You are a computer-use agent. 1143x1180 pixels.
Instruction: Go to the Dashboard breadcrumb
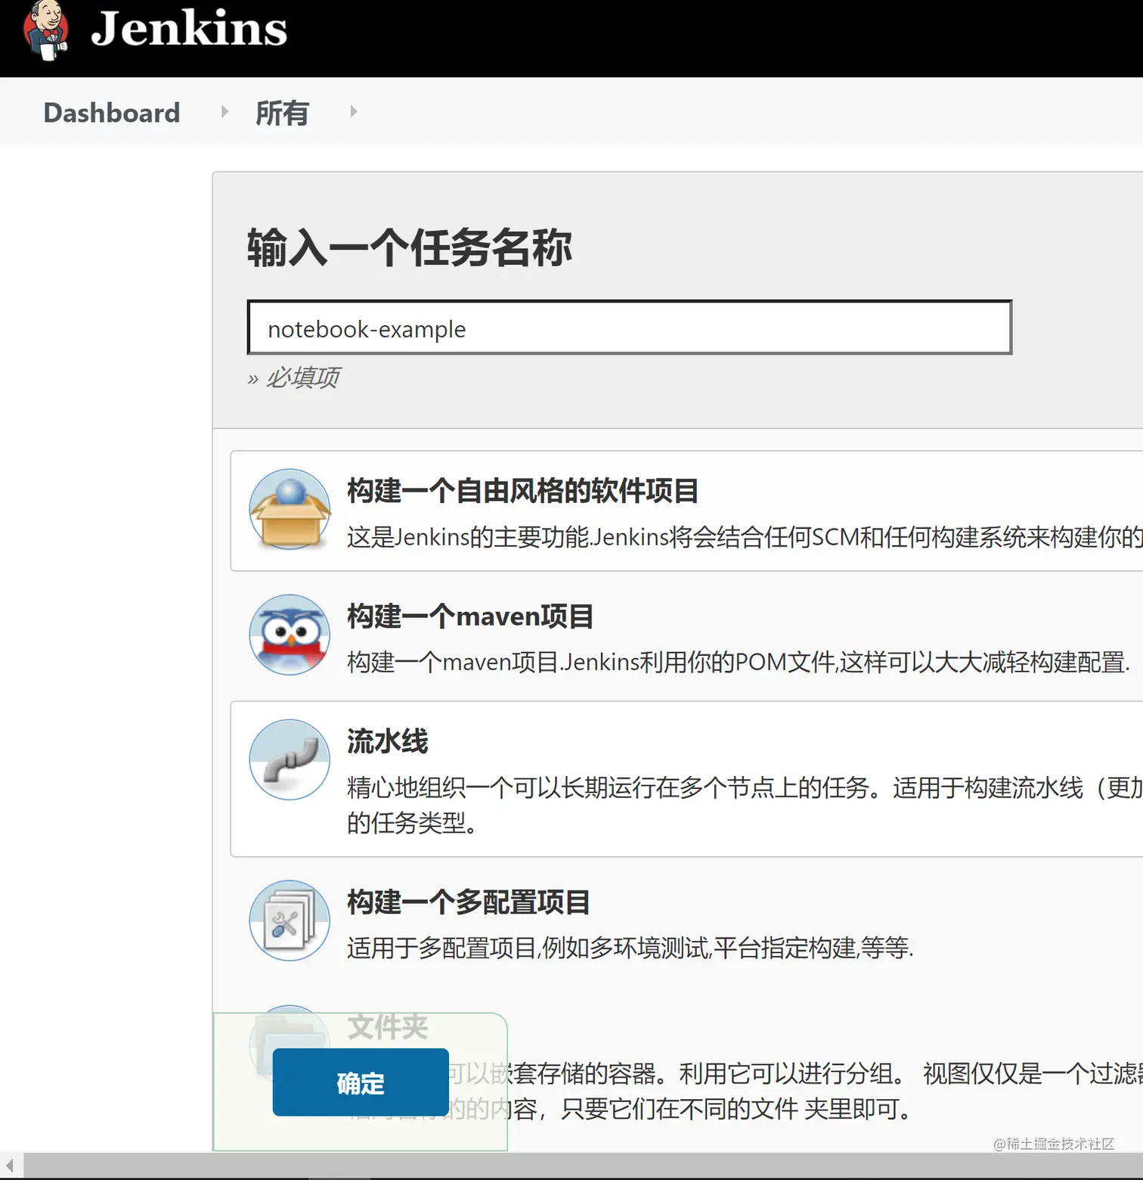pos(112,113)
